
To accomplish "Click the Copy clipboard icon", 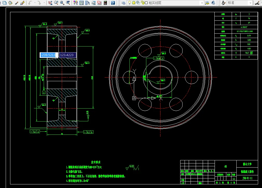I will click(x=5, y=3).
